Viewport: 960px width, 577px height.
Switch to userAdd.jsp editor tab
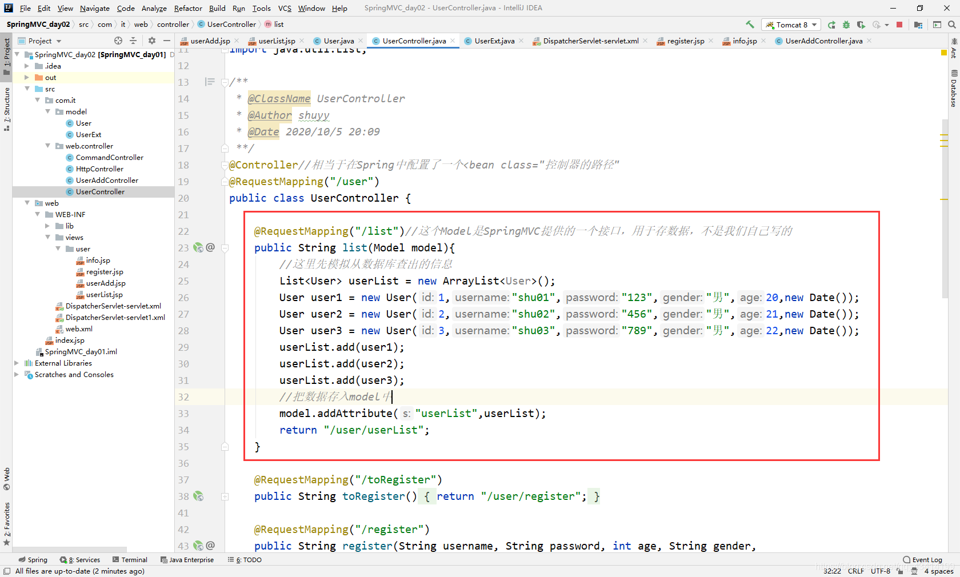(210, 41)
